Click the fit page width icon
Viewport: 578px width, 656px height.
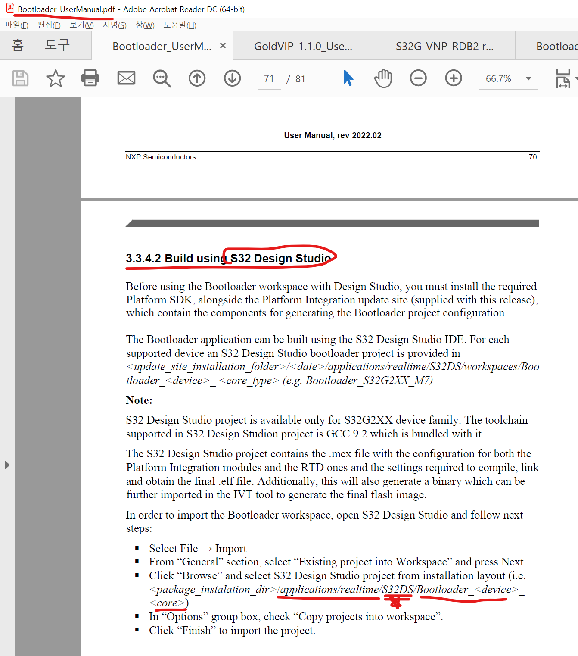click(563, 78)
